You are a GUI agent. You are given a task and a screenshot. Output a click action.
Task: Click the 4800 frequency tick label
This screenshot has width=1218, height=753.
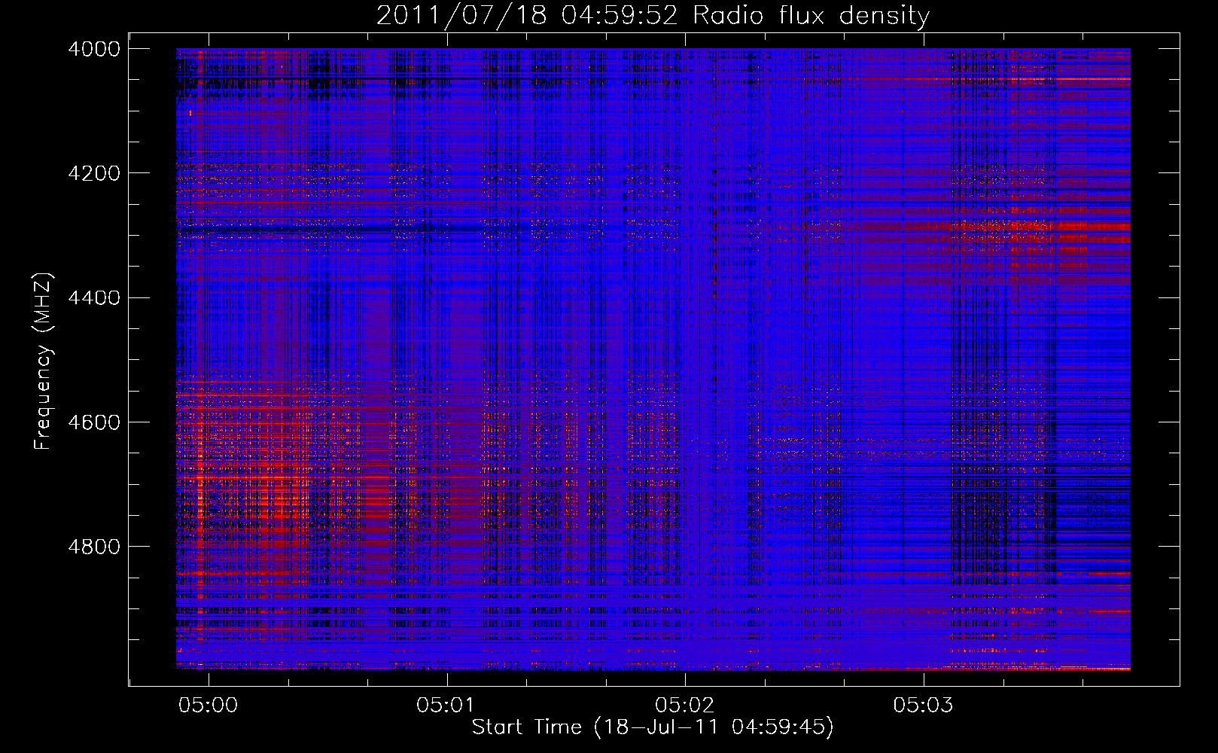pyautogui.click(x=94, y=546)
